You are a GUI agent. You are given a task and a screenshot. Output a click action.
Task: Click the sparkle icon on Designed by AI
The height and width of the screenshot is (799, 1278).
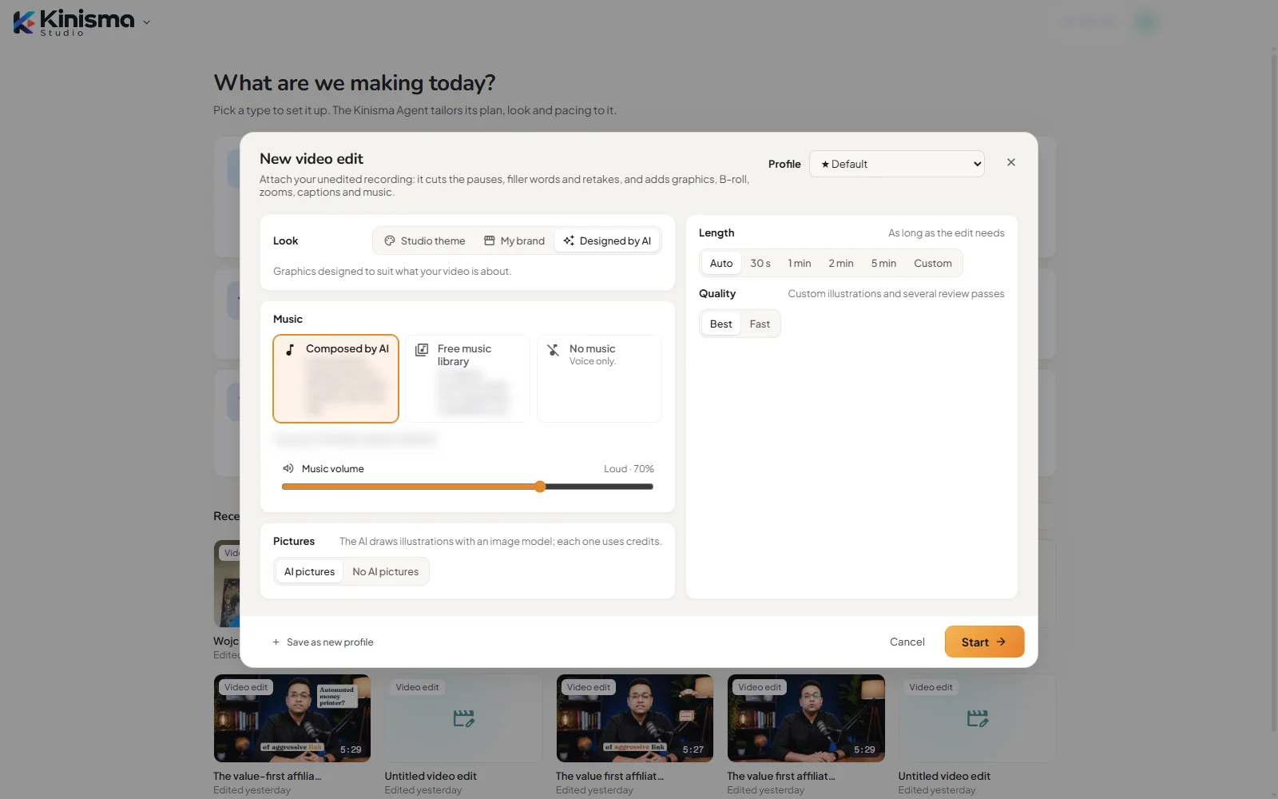tap(569, 240)
